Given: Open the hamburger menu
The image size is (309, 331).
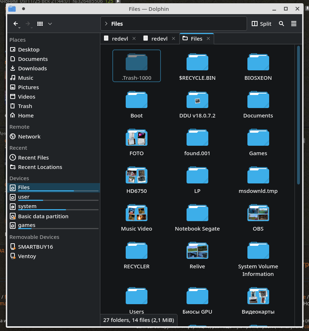Looking at the screenshot, I should (294, 24).
